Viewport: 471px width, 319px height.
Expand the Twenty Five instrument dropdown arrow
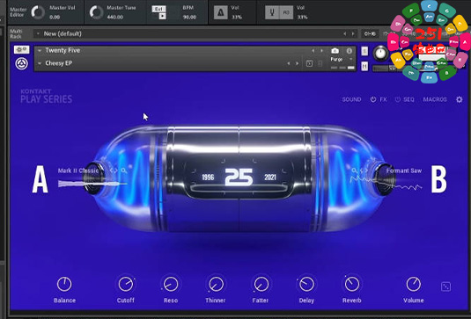[40, 51]
